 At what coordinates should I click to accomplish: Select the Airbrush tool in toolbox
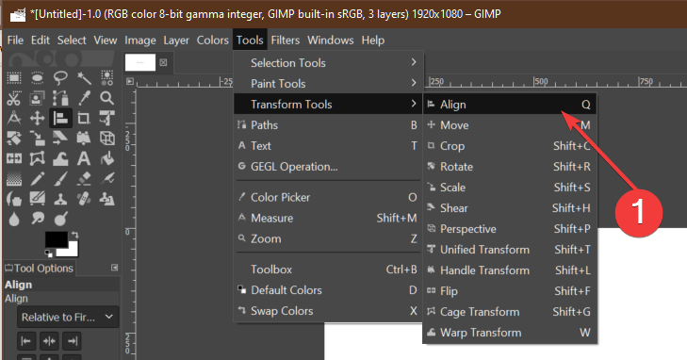point(106,179)
